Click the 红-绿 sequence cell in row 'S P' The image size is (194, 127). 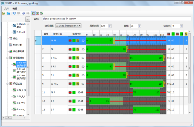tap(77, 110)
